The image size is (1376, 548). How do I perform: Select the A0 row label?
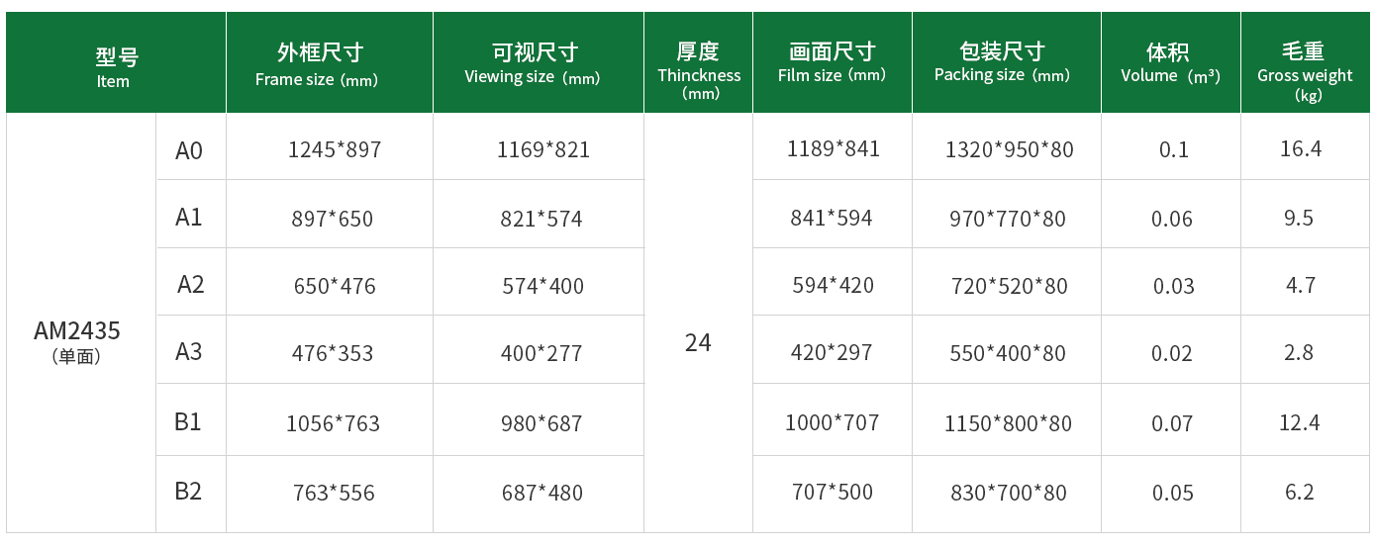click(x=189, y=150)
